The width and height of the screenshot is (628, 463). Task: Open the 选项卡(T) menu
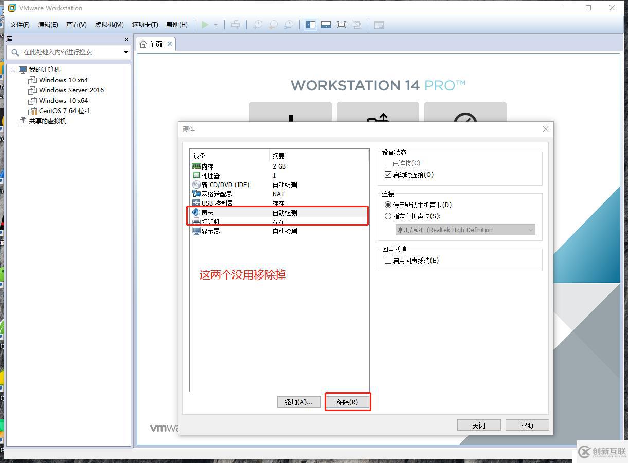tap(145, 25)
